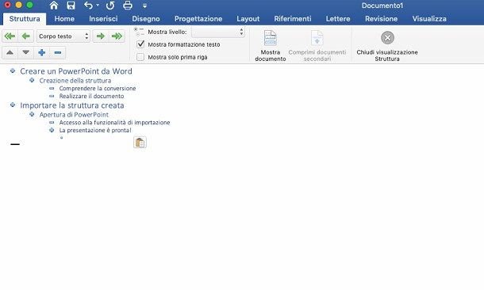Viewport: 484px width, 290px height.
Task: Click the outline symbol beside Importare la struttura creata
Action: (13, 105)
